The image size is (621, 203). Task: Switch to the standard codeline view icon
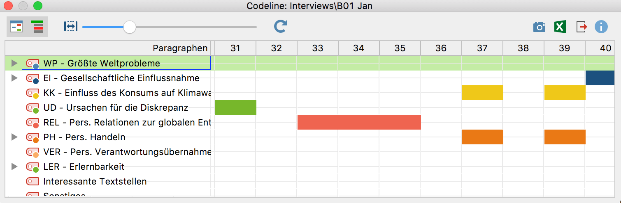coord(17,27)
